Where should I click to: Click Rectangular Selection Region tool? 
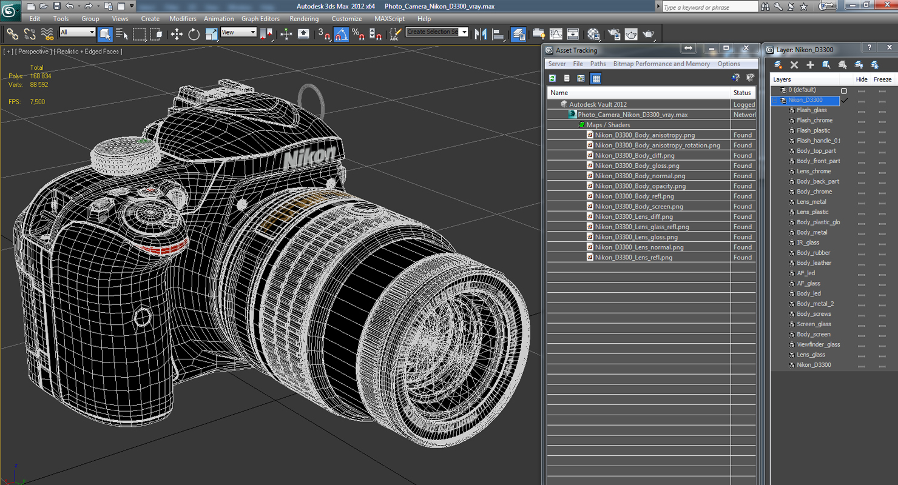(x=139, y=34)
